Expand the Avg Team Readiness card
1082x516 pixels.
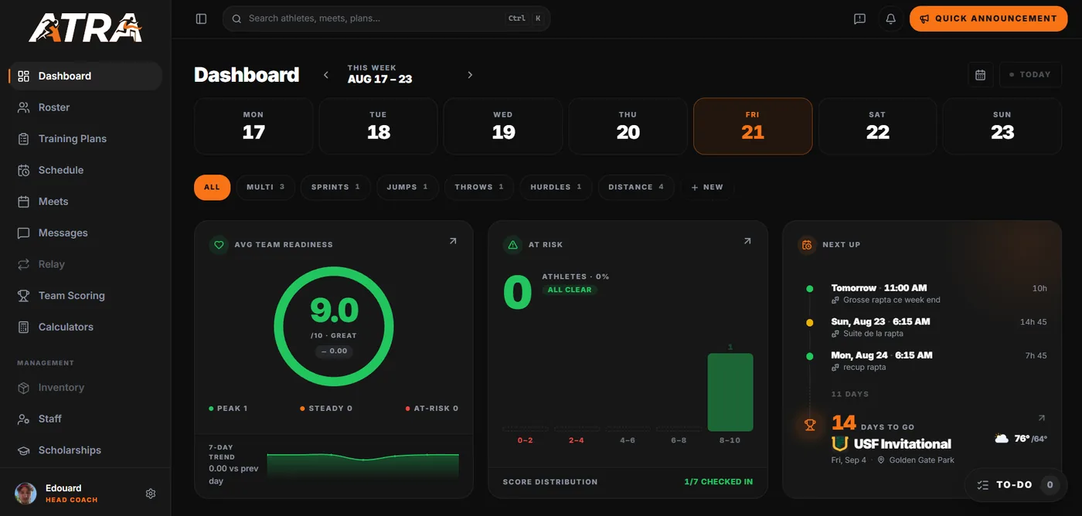click(x=453, y=241)
